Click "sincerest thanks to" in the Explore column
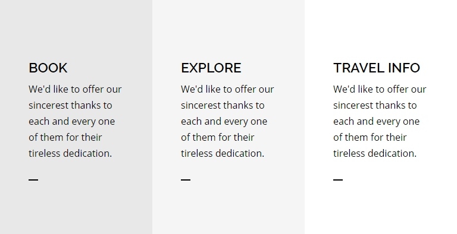 point(223,105)
